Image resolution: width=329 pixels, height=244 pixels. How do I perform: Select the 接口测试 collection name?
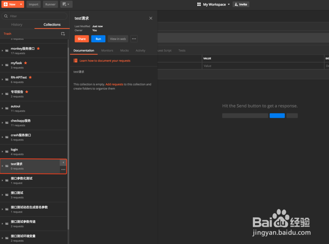point(17,193)
